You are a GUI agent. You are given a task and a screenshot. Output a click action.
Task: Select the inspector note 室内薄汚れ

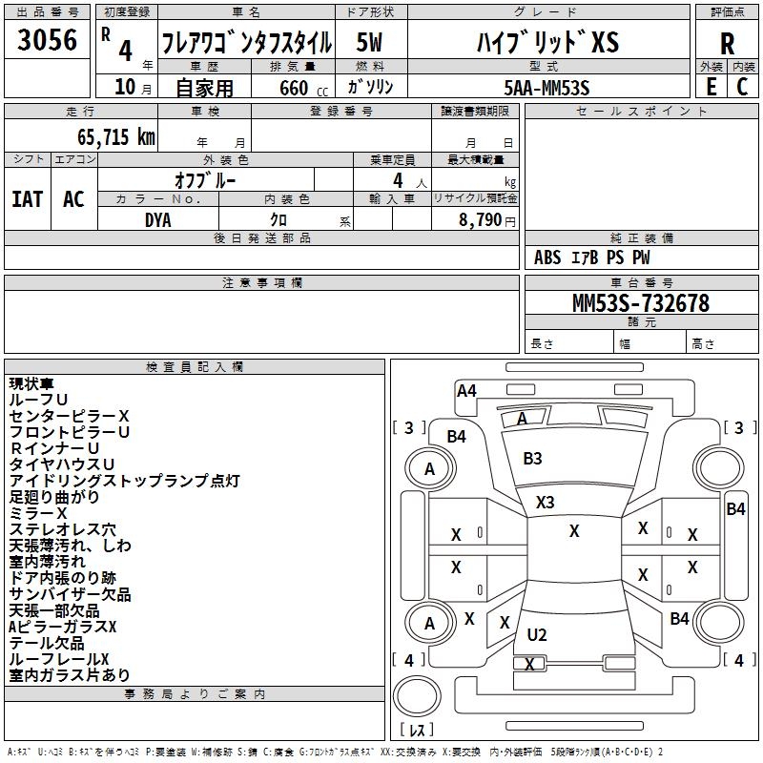[47, 562]
